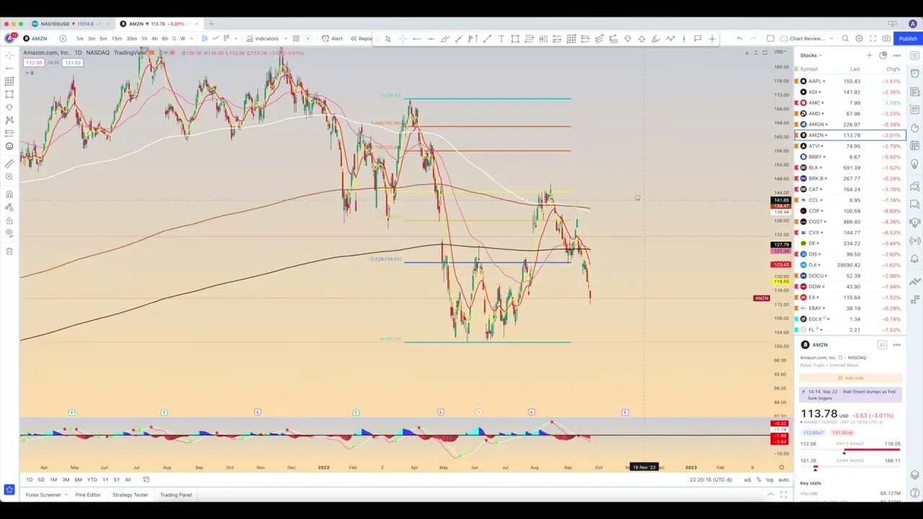923x519 pixels.
Task: Open the Pine Editor tab
Action: tap(88, 494)
